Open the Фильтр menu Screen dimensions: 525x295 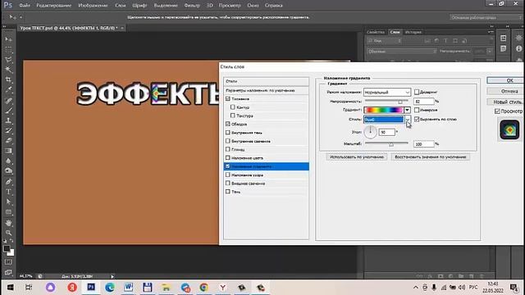[x=192, y=6]
